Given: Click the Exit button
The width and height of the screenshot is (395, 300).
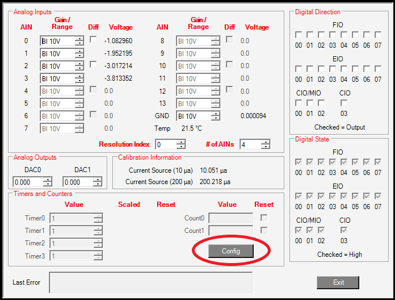Looking at the screenshot, I should coord(338,282).
